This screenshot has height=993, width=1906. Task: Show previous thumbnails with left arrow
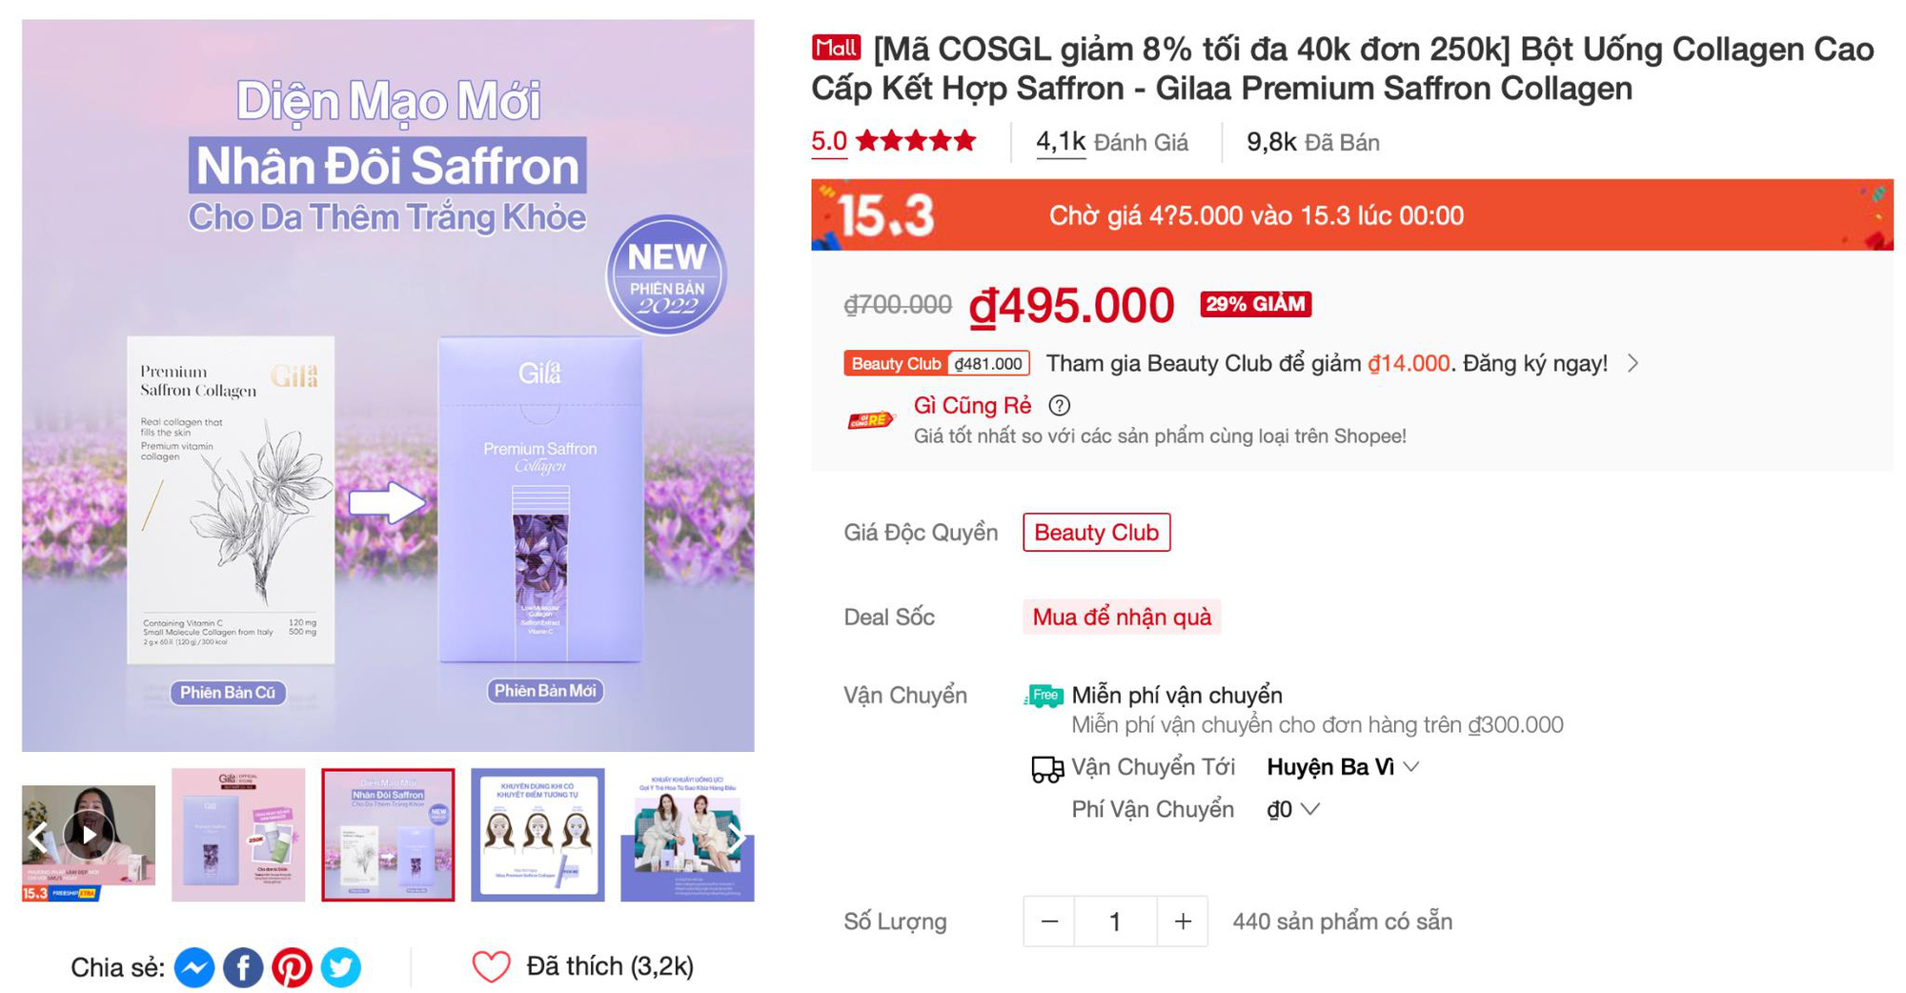coord(38,837)
